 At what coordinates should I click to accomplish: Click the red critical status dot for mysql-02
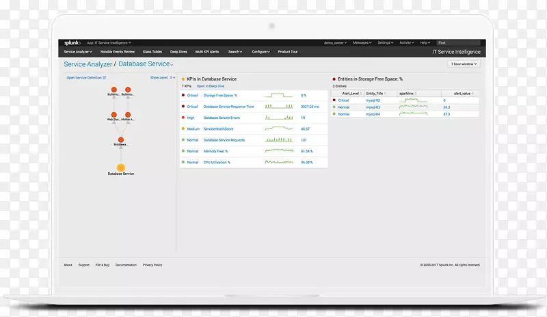point(334,100)
